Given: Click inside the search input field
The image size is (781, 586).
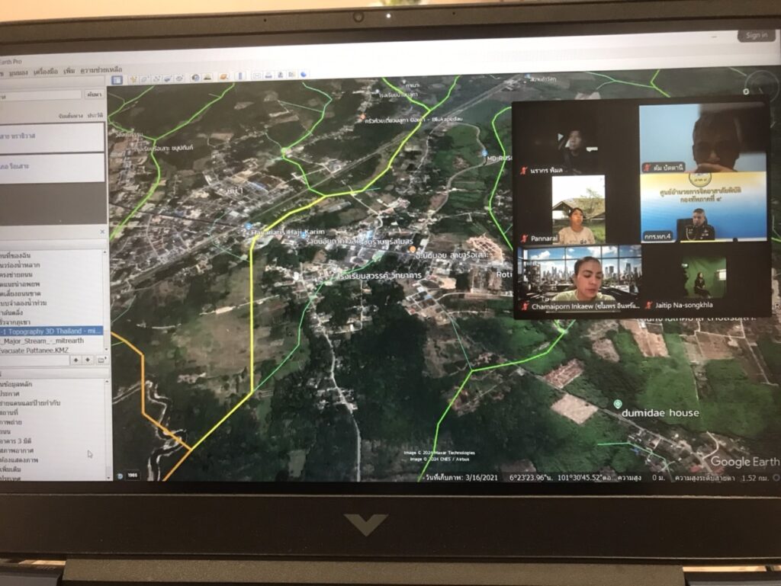Looking at the screenshot, I should pos(41,95).
